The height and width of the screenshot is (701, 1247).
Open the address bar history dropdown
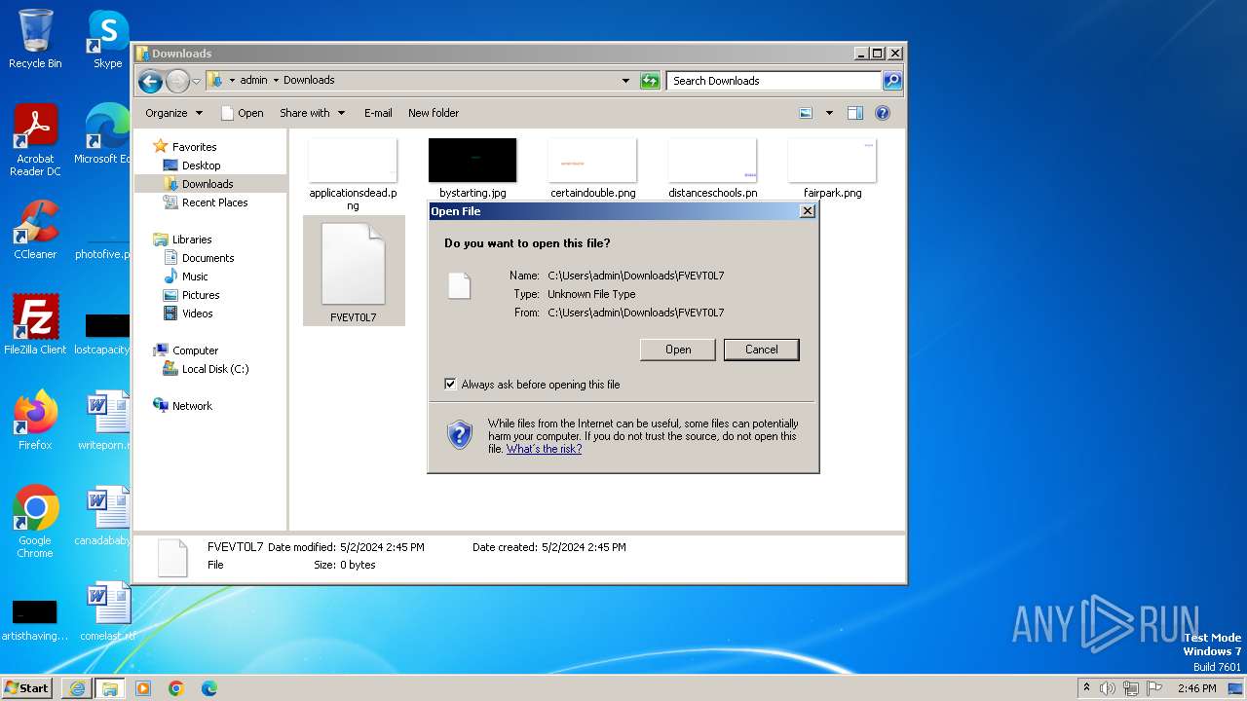click(x=625, y=81)
